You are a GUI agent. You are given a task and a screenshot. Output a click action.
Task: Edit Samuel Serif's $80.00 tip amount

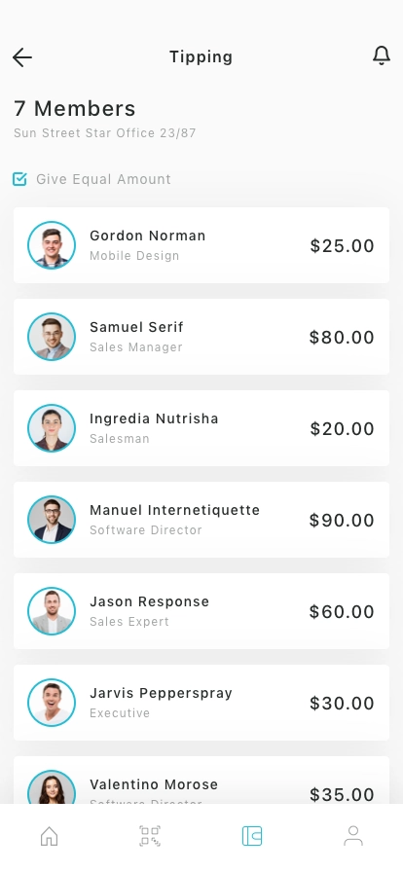click(x=342, y=337)
